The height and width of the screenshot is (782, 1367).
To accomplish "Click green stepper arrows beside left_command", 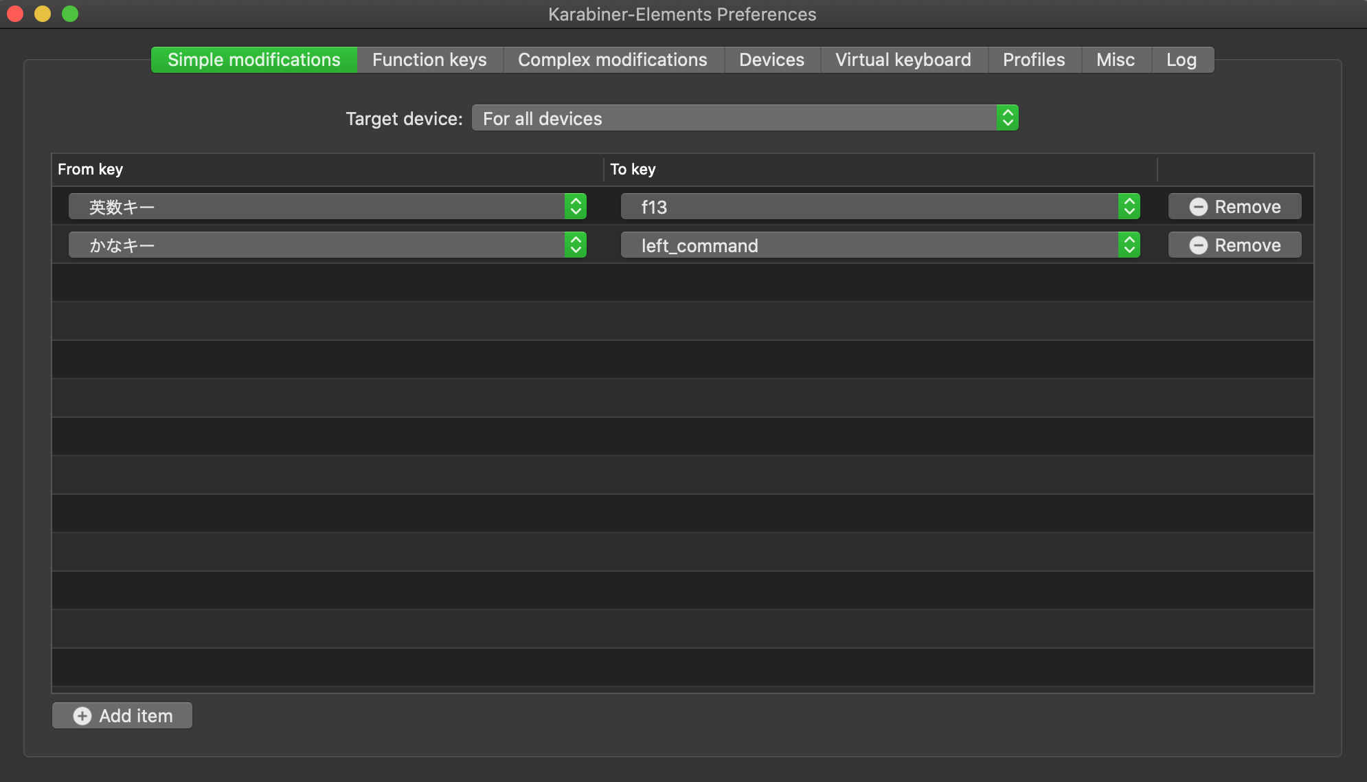I will (x=1129, y=245).
